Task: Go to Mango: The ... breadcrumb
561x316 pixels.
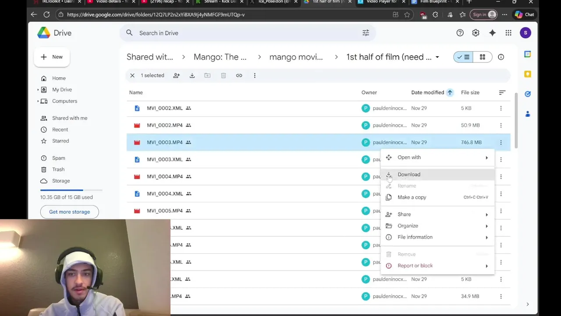Action: point(220,57)
